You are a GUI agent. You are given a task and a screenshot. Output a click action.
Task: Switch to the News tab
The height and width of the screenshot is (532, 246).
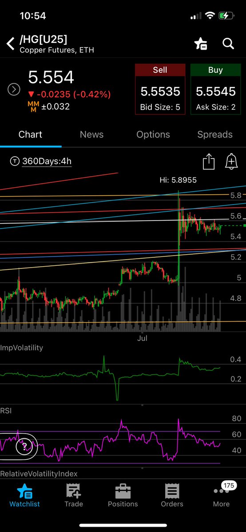92,135
